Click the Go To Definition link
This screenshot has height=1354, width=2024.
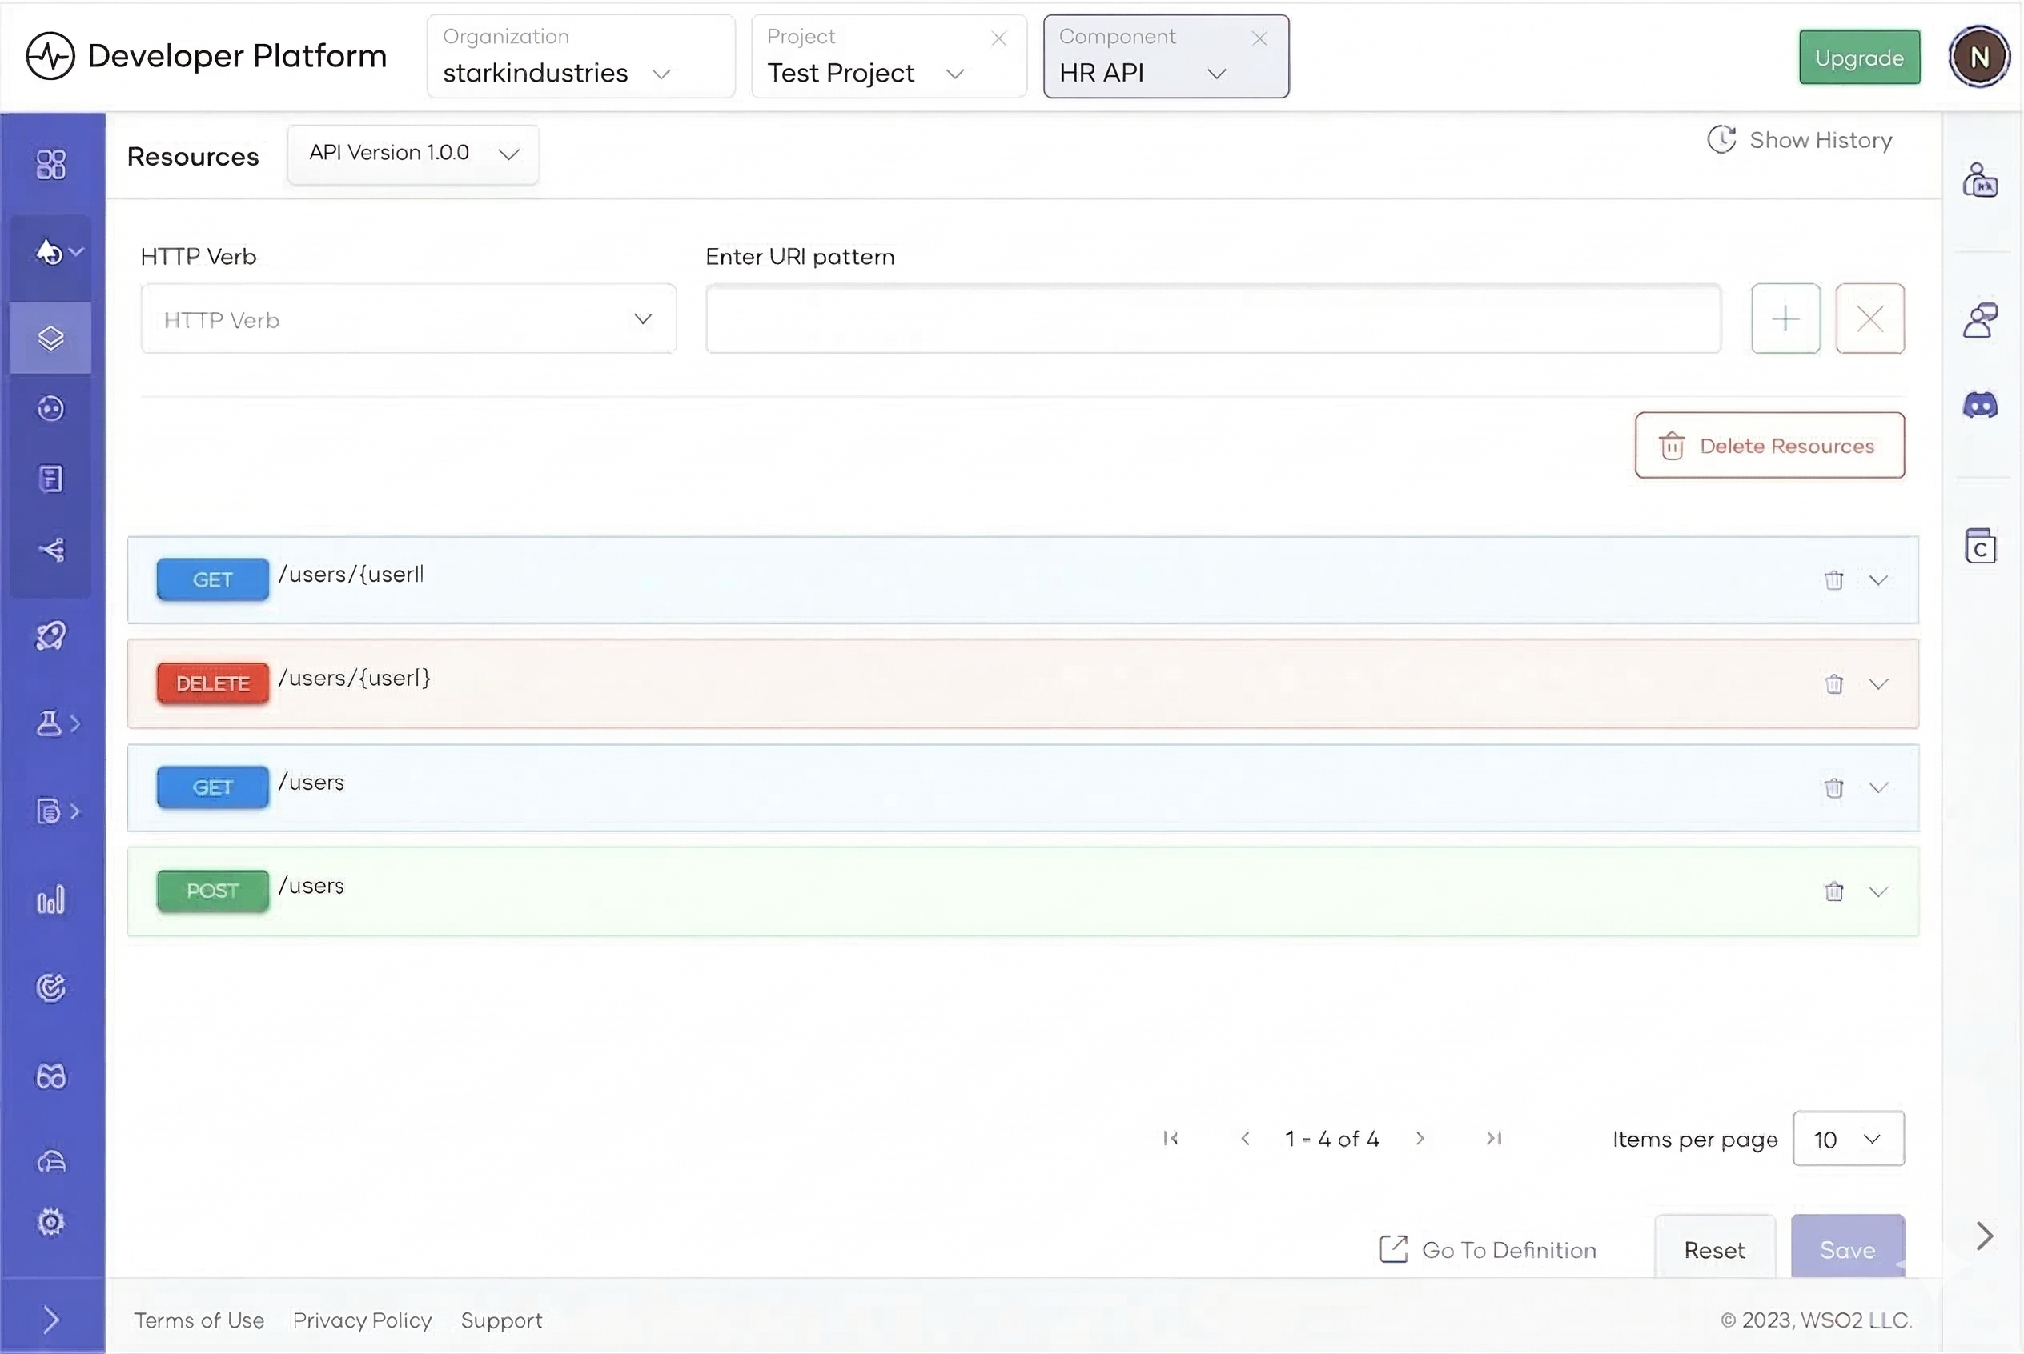(x=1488, y=1249)
